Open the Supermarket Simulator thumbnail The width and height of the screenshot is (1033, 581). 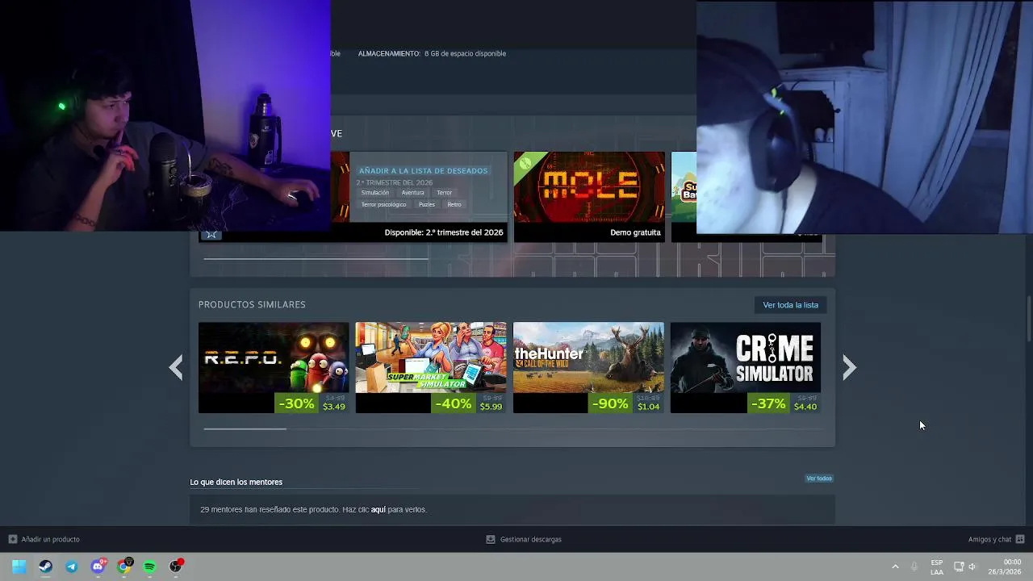pyautogui.click(x=431, y=358)
